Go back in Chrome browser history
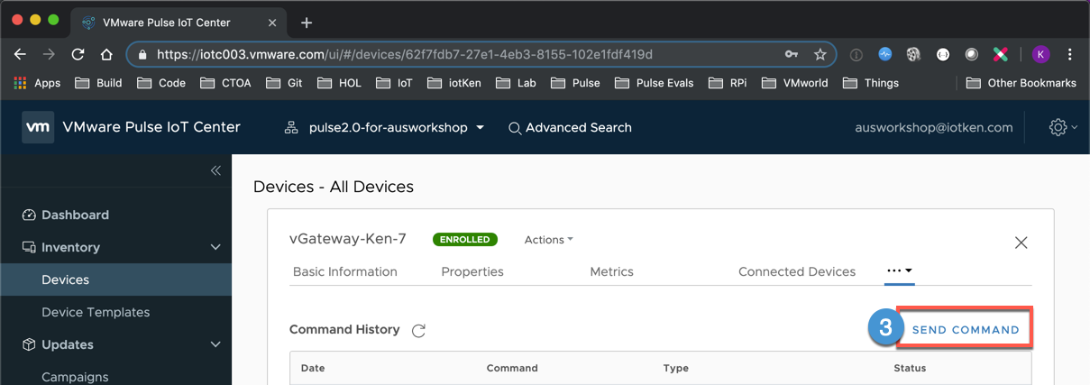Screen dimensions: 1090x385 [x=21, y=54]
